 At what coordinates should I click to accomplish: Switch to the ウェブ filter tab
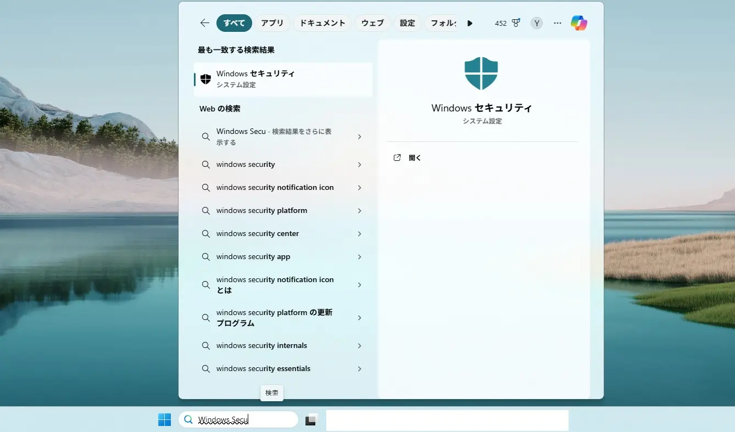click(x=372, y=23)
